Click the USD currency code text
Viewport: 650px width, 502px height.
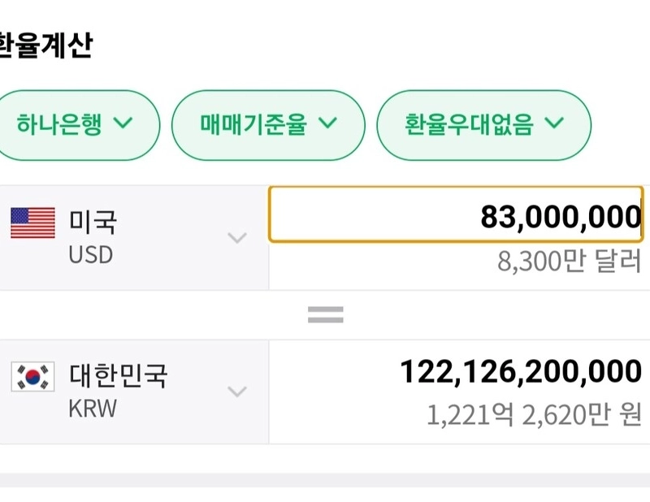(x=90, y=254)
